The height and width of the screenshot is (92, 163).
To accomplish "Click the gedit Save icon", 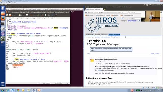I will pyautogui.click(x=20, y=15).
